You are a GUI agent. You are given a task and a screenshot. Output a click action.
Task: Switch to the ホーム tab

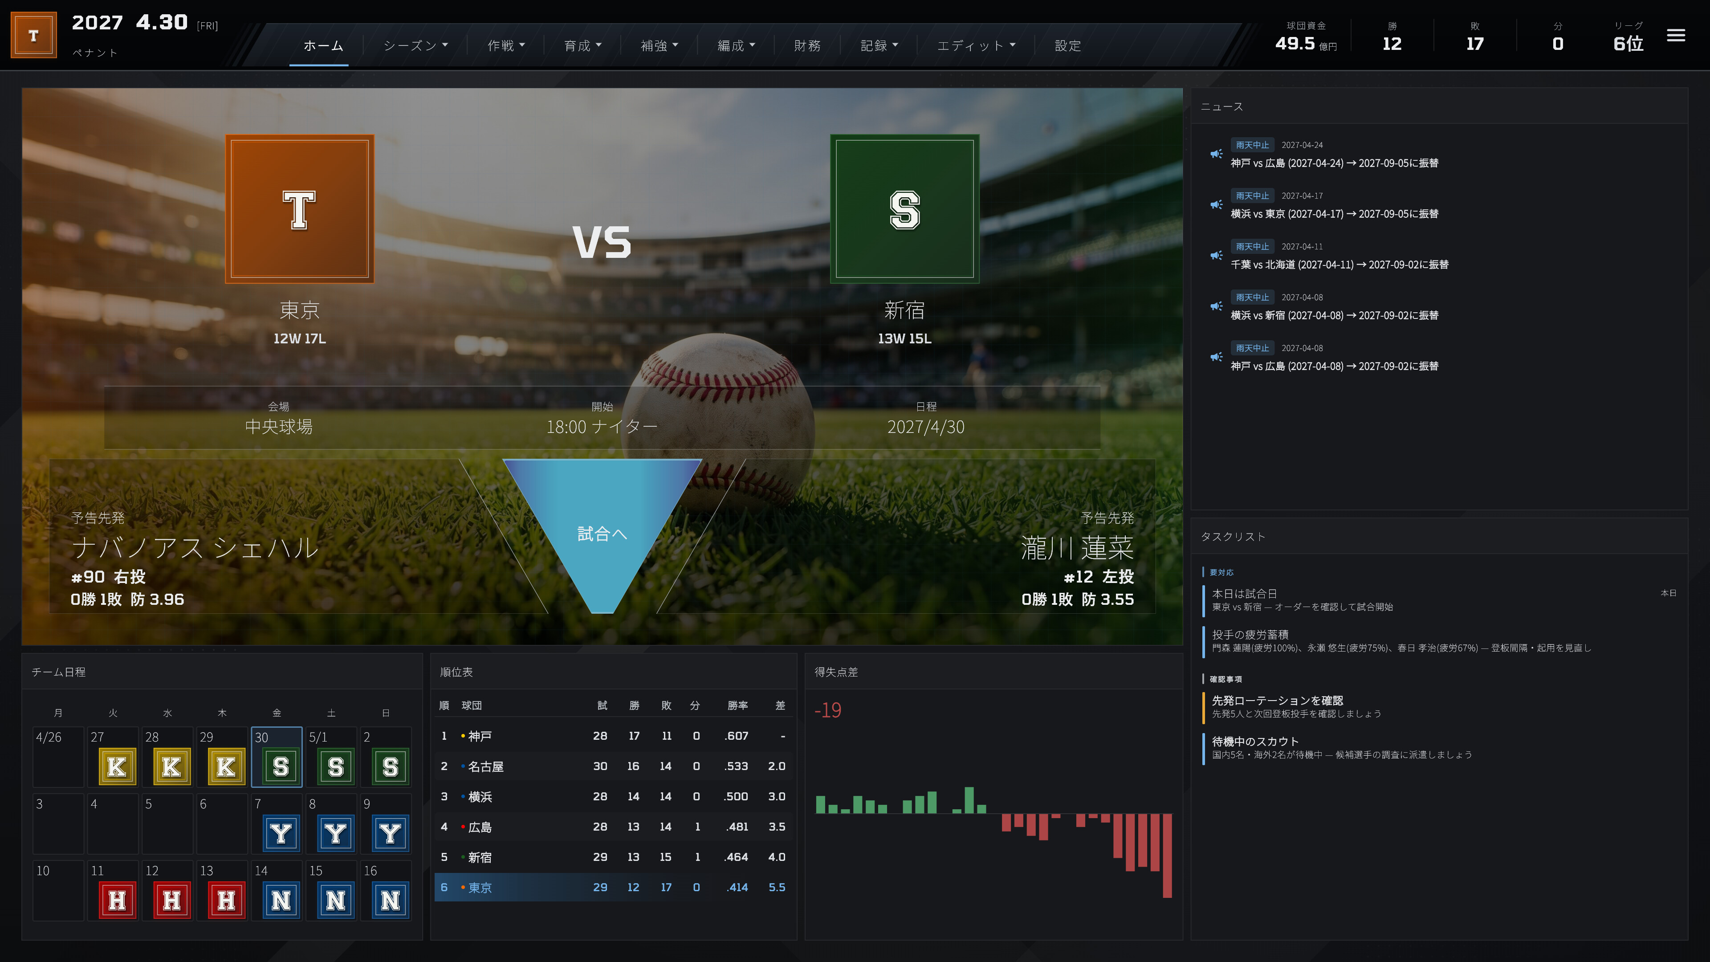pyautogui.click(x=323, y=46)
